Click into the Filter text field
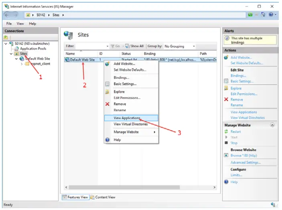282x210 pixels. coord(91,46)
